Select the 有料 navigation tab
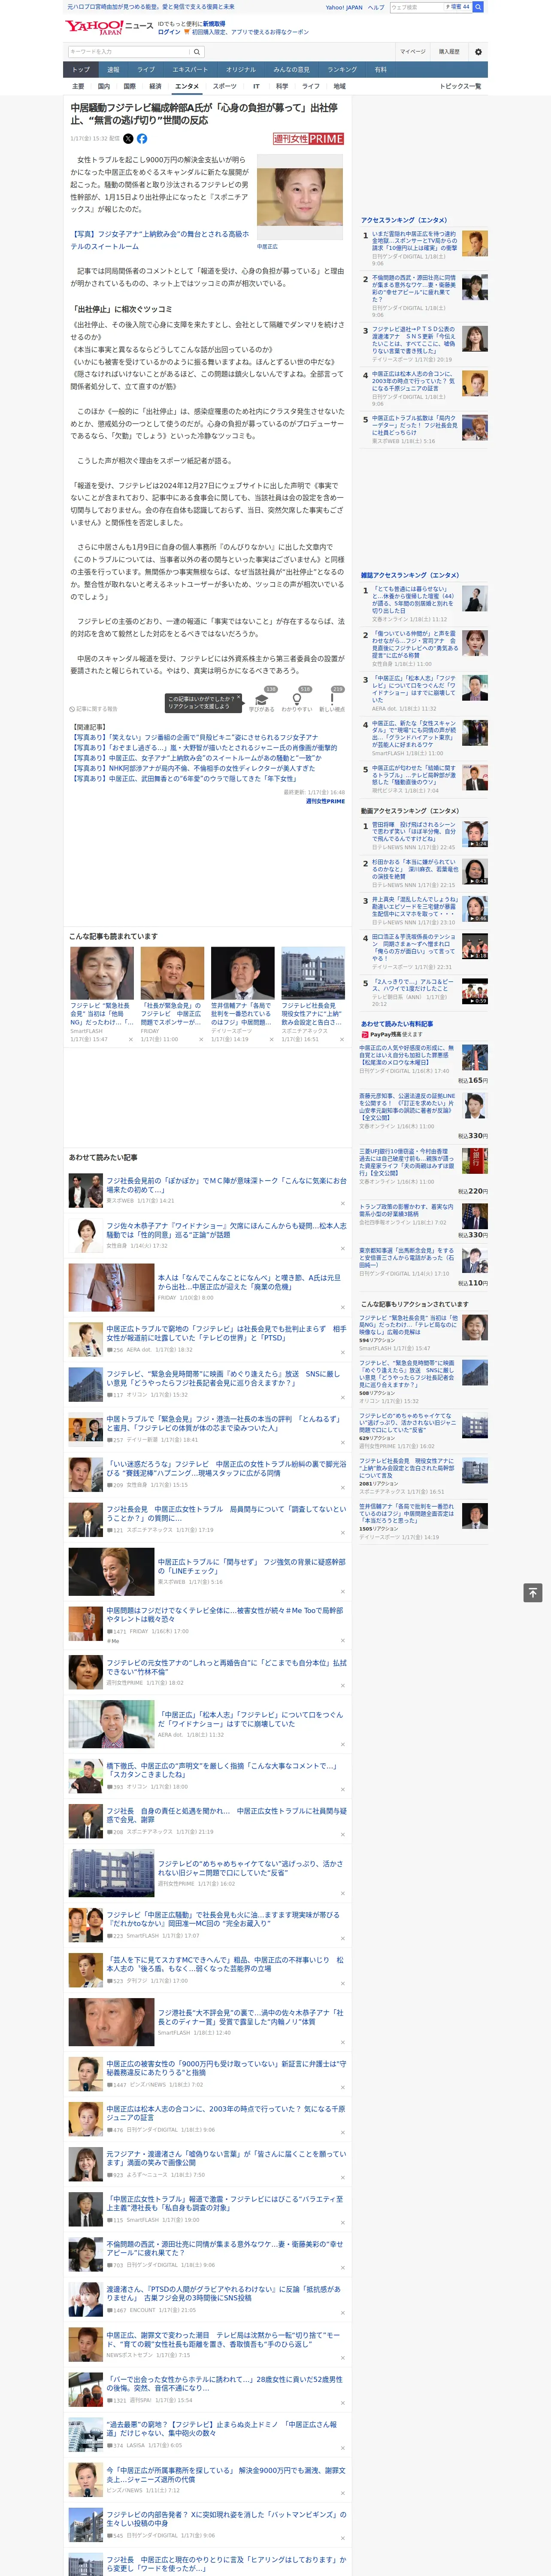 380,70
